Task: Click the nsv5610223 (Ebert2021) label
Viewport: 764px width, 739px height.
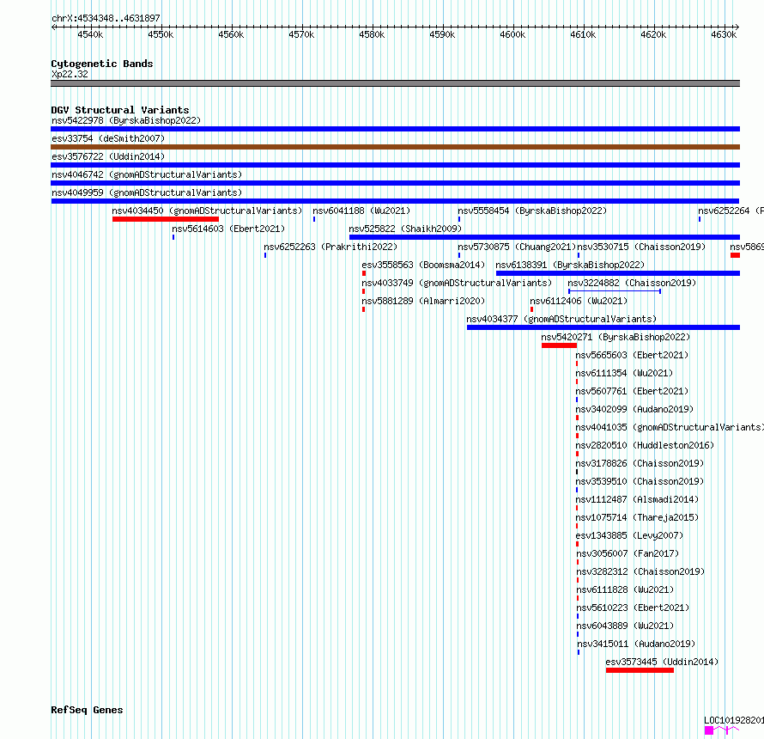Action: click(633, 608)
